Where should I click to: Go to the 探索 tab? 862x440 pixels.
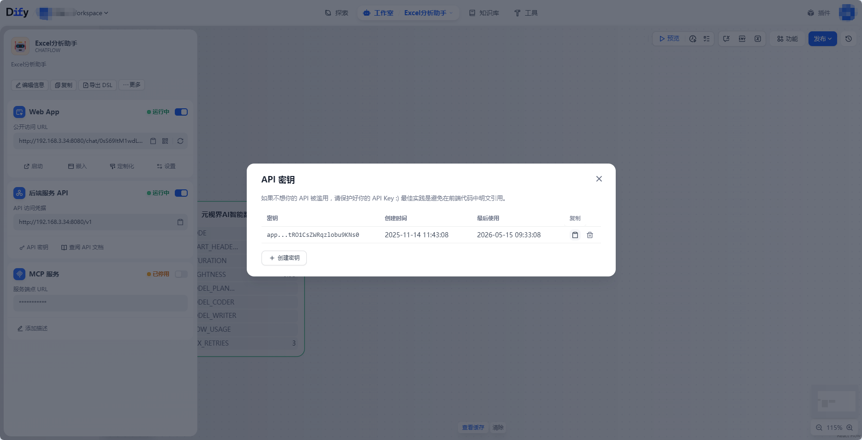pos(337,13)
